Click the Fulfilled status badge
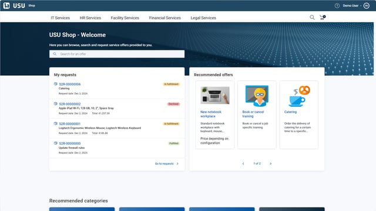Screen dimensions: 376x211 pyautogui.click(x=174, y=144)
